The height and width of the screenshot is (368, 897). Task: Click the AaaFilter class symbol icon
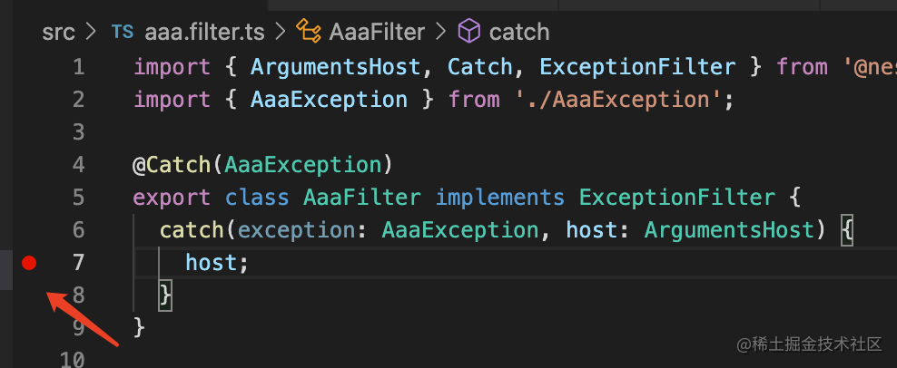[x=310, y=33]
